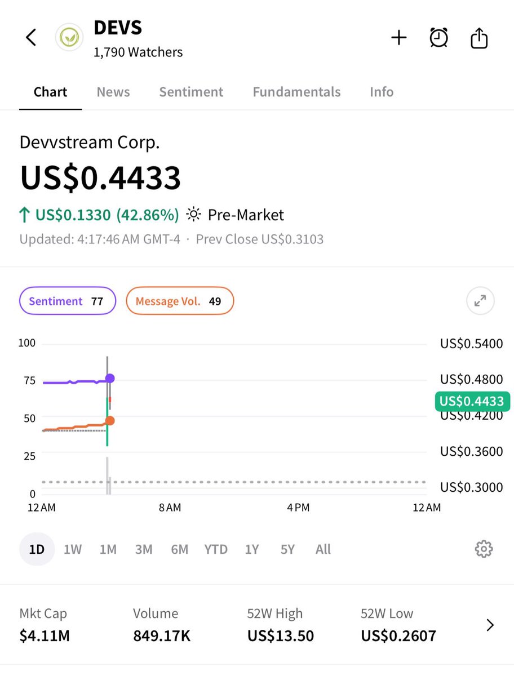The width and height of the screenshot is (514, 676).
Task: Select the purple sentiment line marker dot
Action: [x=110, y=378]
